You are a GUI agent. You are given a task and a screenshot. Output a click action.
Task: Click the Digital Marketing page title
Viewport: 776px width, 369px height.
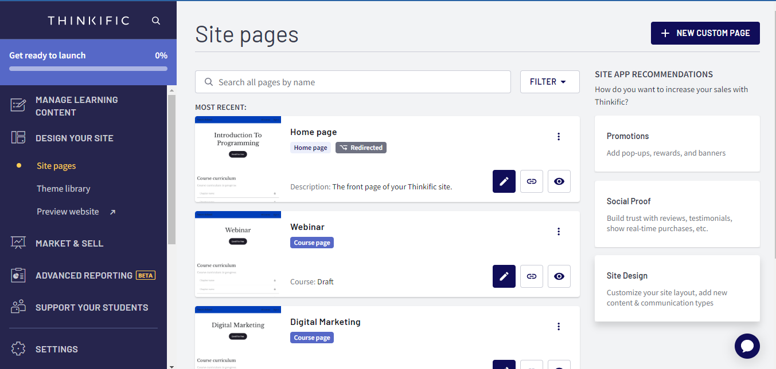point(325,322)
